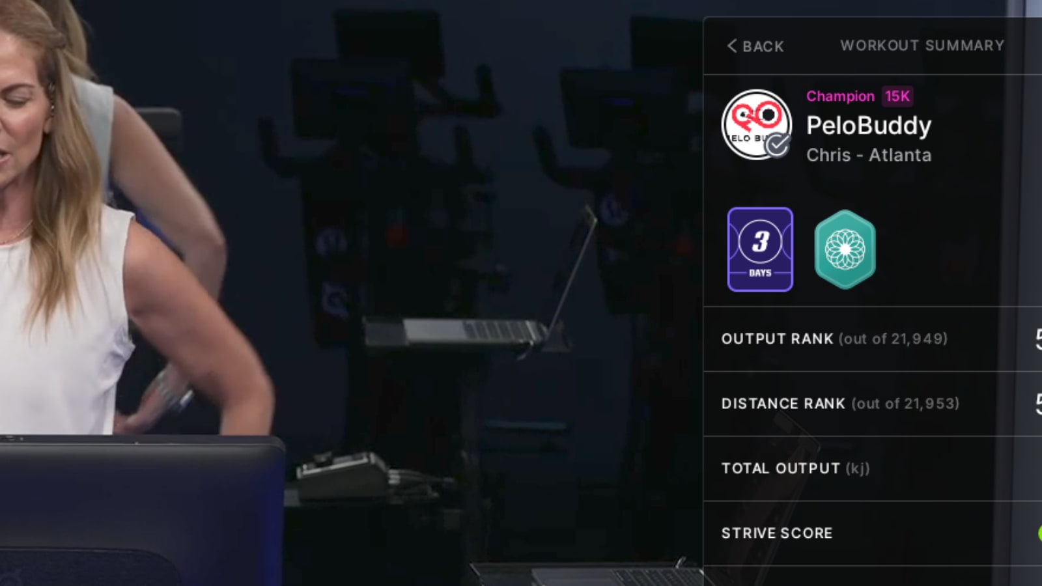Select the 3 Days streak badge
The width and height of the screenshot is (1042, 586).
760,249
